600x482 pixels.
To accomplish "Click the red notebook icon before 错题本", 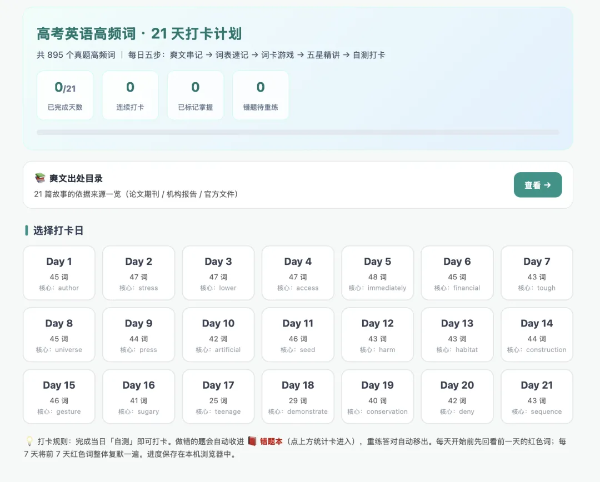I will coord(252,441).
